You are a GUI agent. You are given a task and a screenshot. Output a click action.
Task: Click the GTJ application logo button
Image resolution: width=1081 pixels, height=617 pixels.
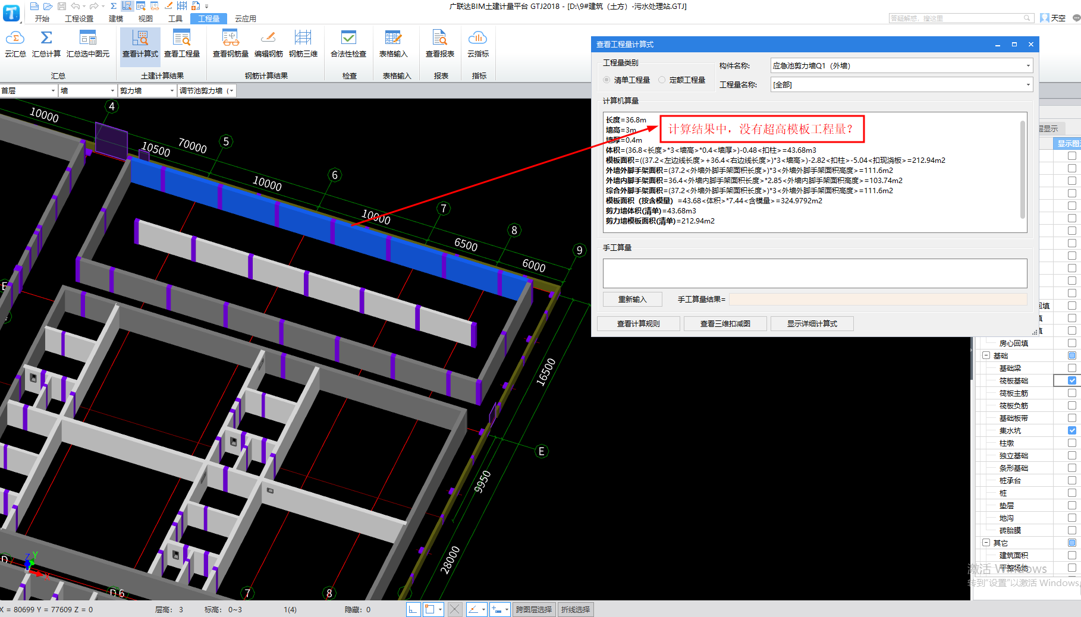[11, 12]
